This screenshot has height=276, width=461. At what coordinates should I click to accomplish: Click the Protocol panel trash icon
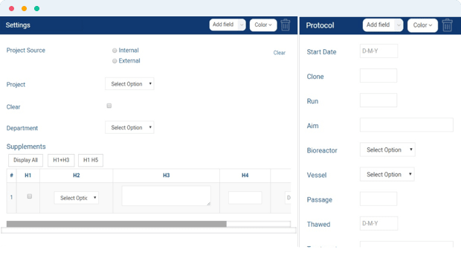point(447,25)
